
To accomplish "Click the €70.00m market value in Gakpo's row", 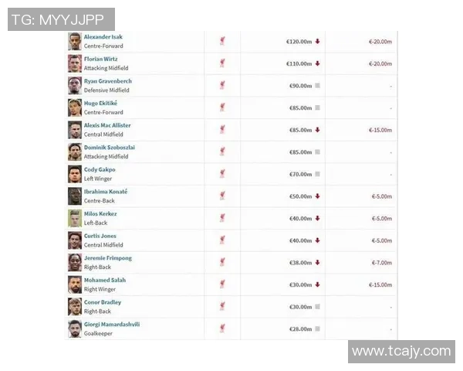I will click(x=299, y=175).
